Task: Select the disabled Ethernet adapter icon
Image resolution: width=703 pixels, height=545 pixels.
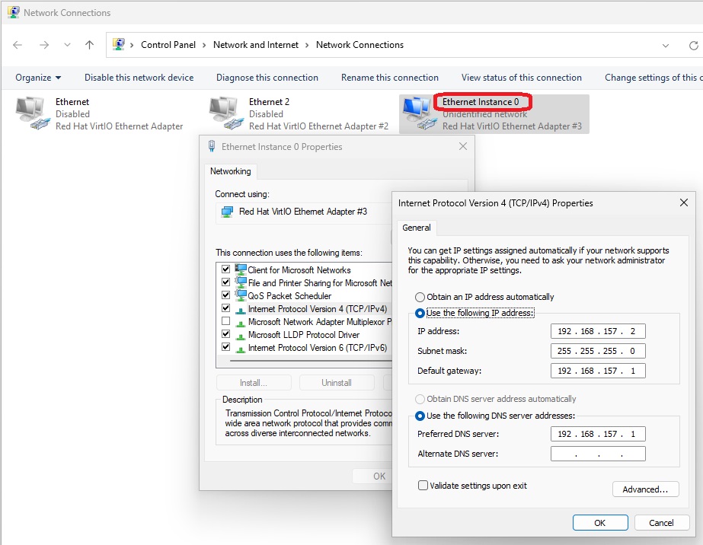Action: 30,110
